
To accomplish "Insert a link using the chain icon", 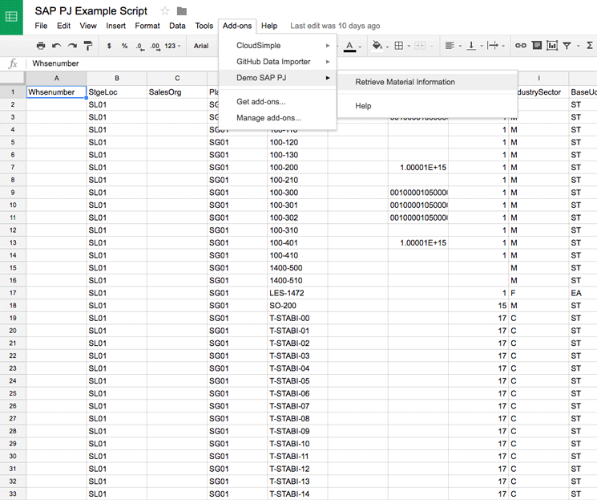I will (x=521, y=46).
